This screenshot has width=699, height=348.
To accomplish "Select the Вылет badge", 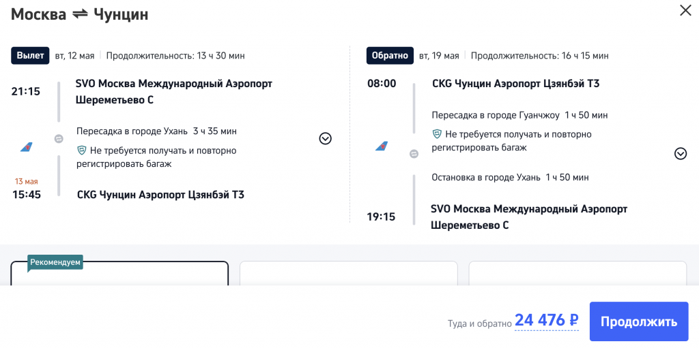I will 30,55.
